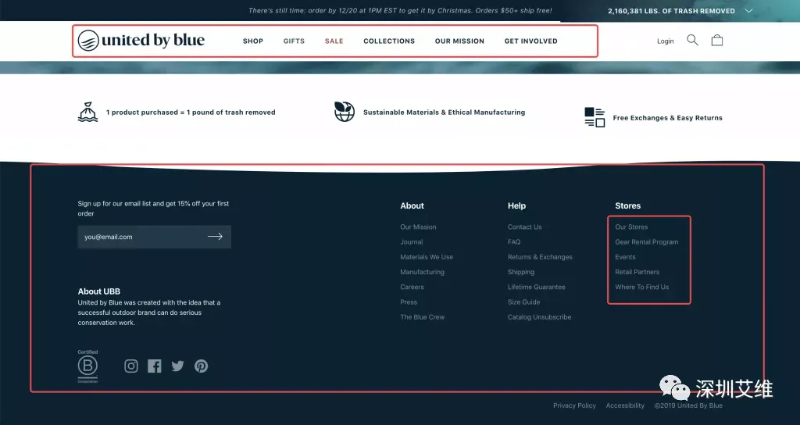This screenshot has width=800, height=425.
Task: Click the trash bag boat icon
Action: coord(87,112)
